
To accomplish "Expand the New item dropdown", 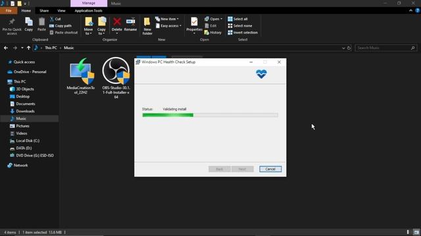I will (166, 19).
